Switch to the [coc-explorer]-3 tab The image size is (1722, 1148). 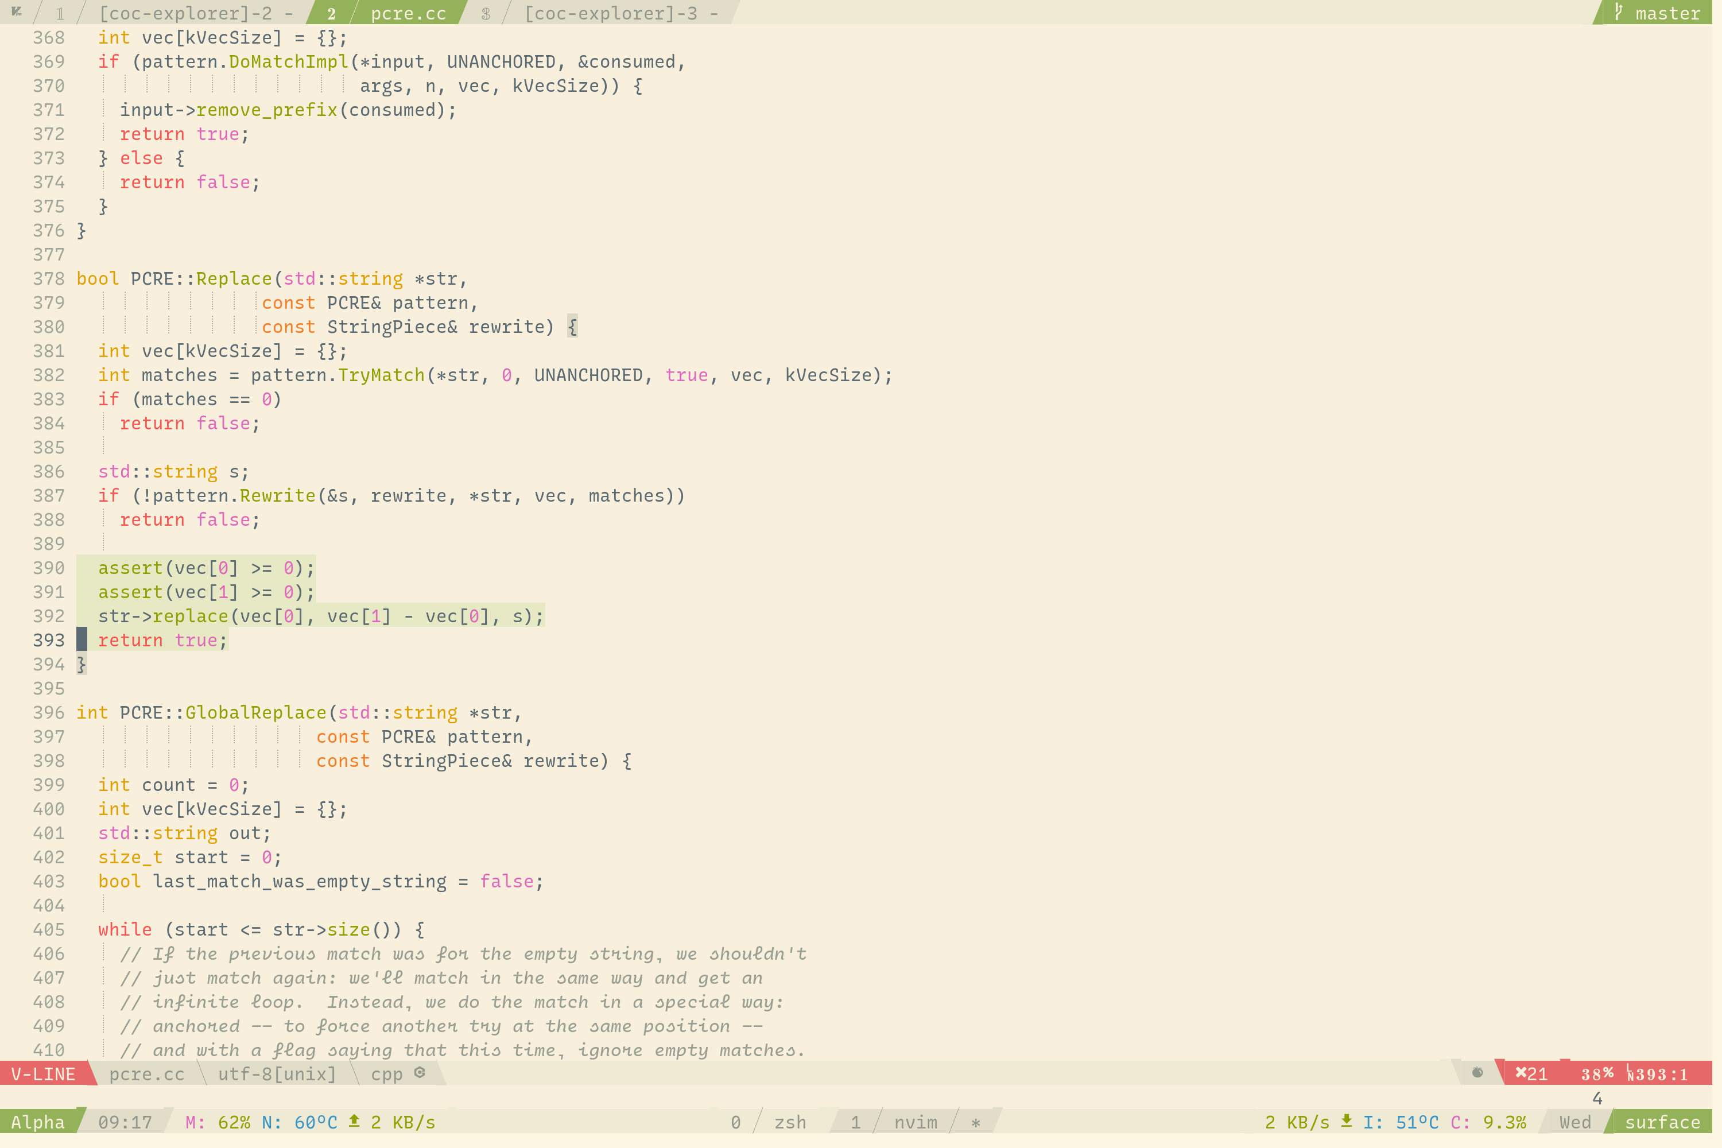(x=612, y=13)
